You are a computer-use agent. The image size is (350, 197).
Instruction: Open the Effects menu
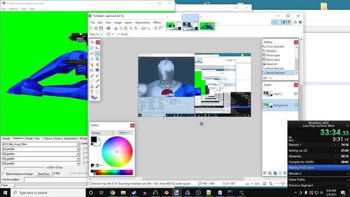coord(157,22)
